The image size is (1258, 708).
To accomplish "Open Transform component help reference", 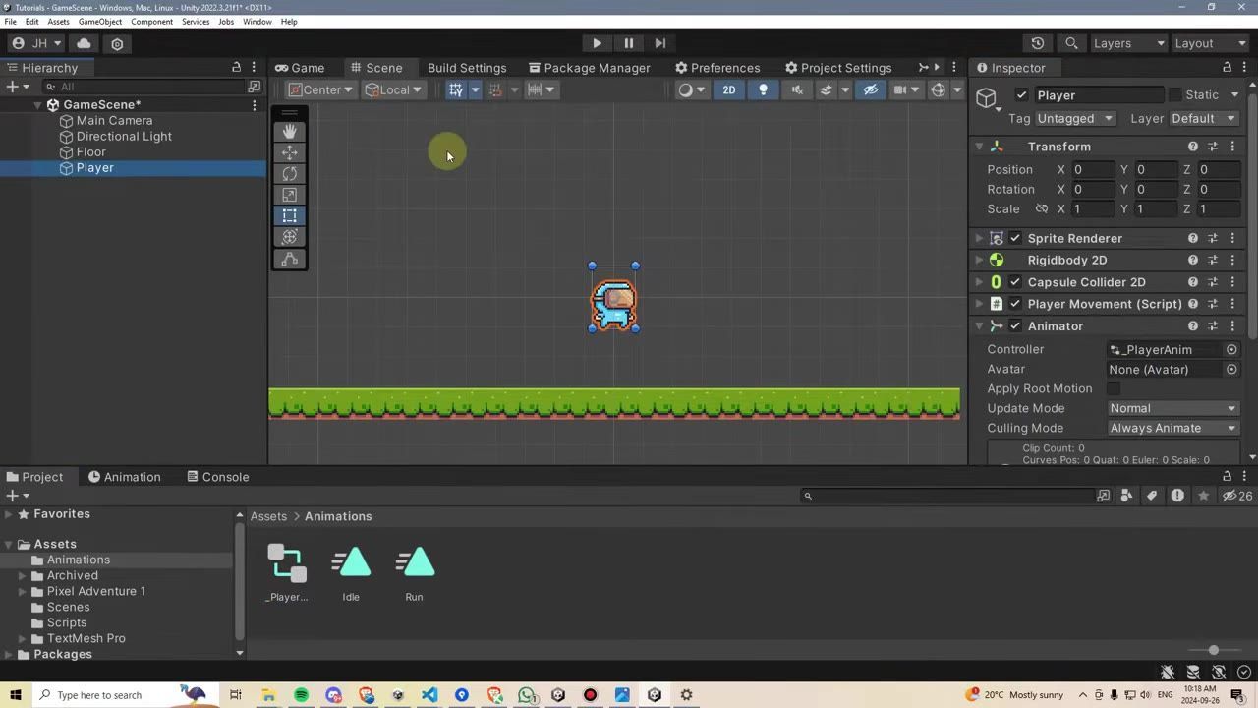I will [1193, 147].
